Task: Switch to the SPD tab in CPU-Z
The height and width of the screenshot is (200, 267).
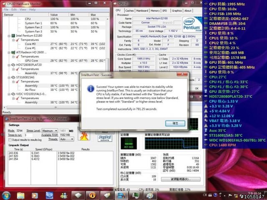Action: point(164,11)
